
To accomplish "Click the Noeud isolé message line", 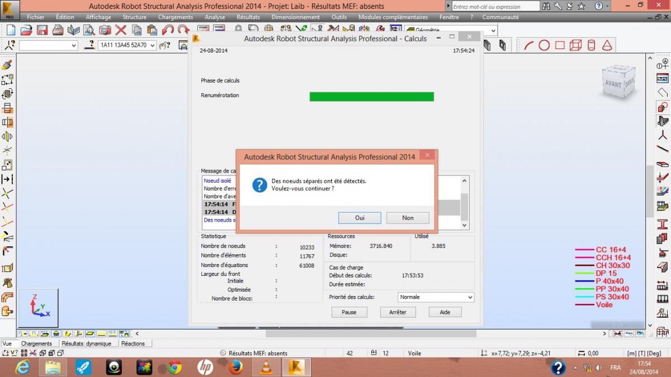I will click(218, 181).
